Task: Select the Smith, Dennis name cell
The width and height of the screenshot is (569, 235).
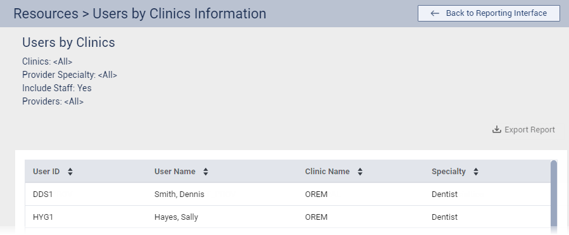Action: [179, 194]
